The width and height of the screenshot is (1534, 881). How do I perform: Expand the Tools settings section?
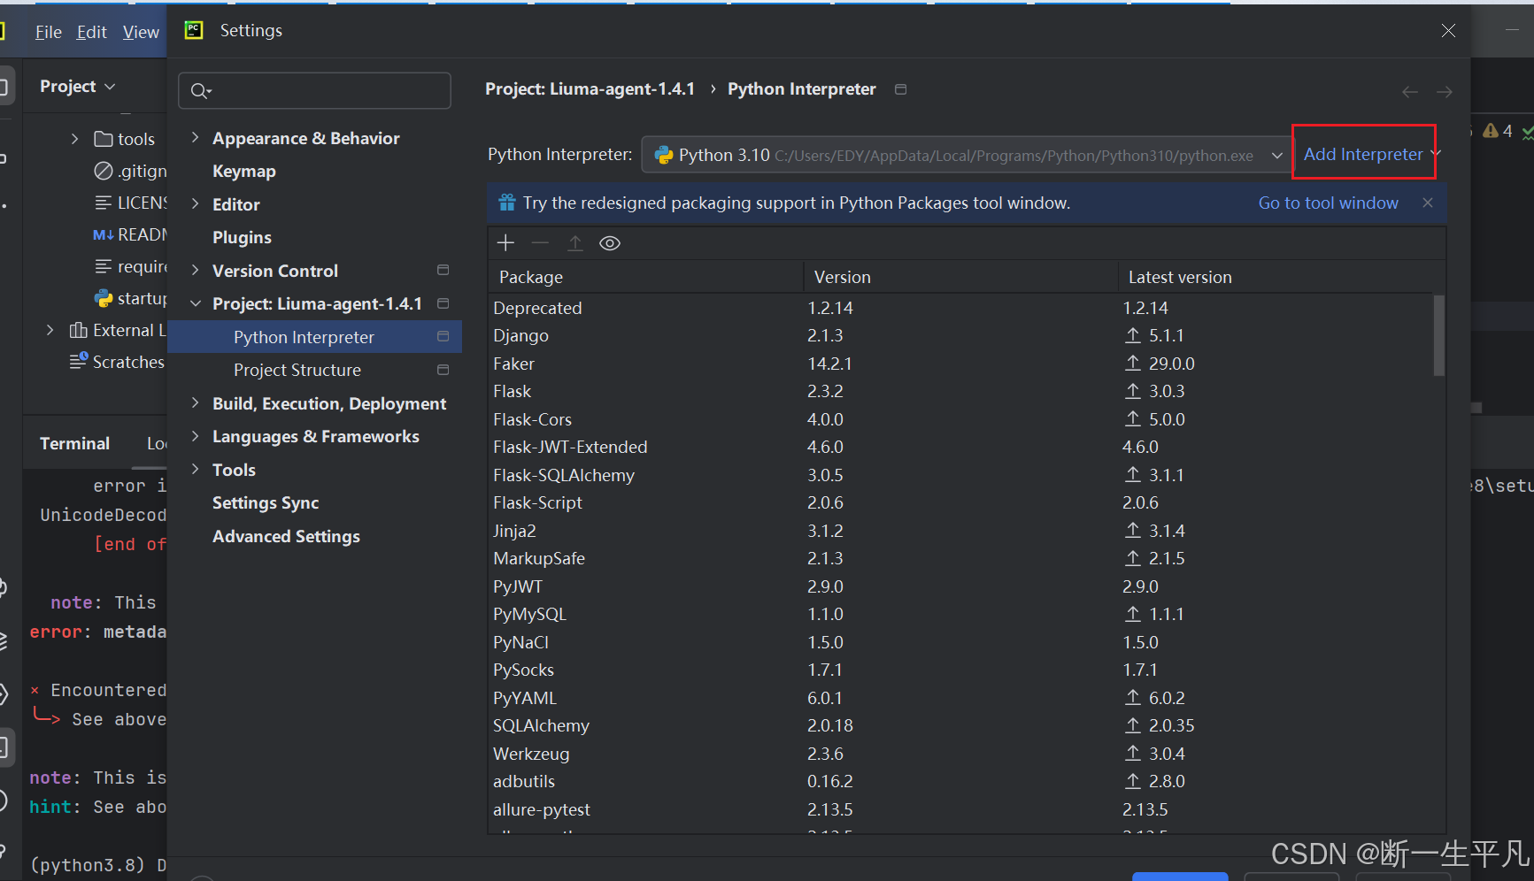pyautogui.click(x=195, y=469)
